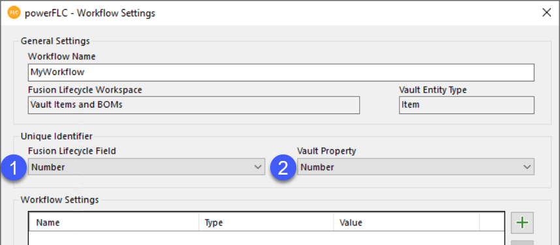Click the Unique Identifier group label
Viewport: 560px width, 245px height.
tap(56, 136)
